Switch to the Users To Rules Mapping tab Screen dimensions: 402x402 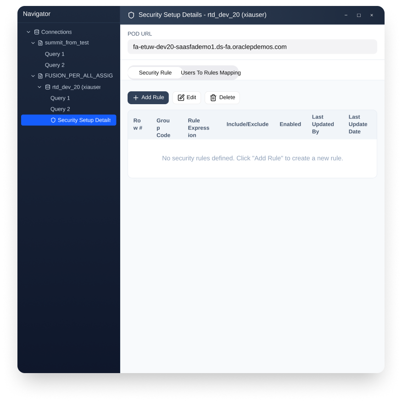click(x=211, y=73)
